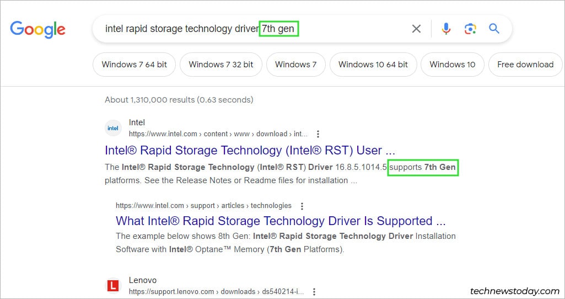The height and width of the screenshot is (299, 565).
Task: Click the Intel site name label
Action: point(137,122)
